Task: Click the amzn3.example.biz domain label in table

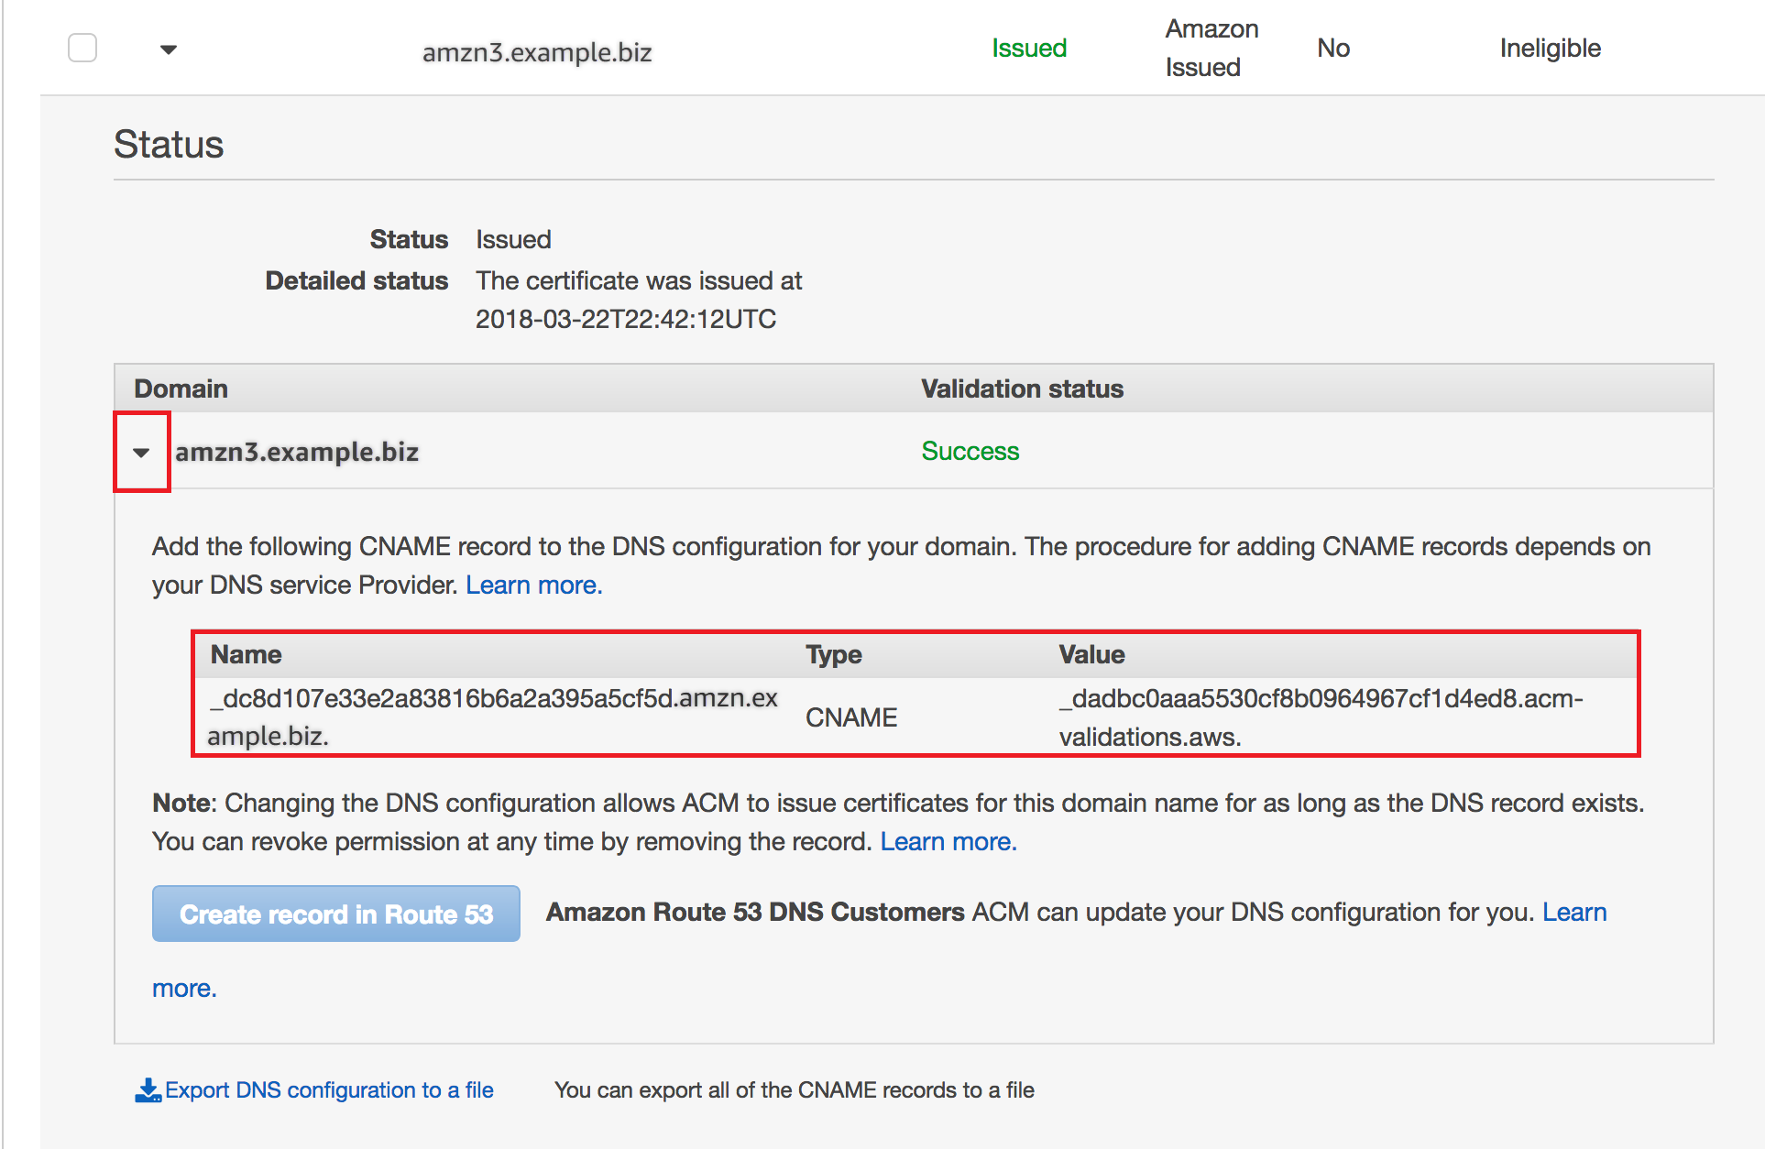Action: (x=296, y=451)
